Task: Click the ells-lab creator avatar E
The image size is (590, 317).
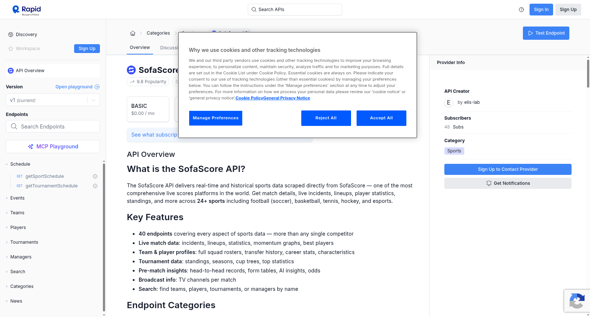Action: pyautogui.click(x=449, y=102)
